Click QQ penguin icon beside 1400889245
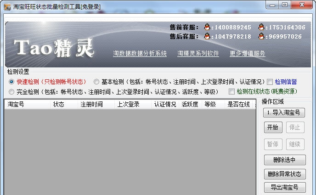This screenshot has height=195, width=316. click(207, 27)
